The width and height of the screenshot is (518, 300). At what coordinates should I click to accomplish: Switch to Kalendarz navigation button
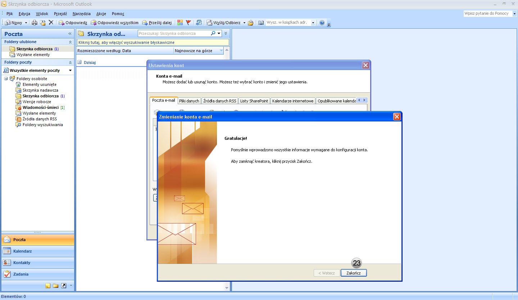(38, 251)
